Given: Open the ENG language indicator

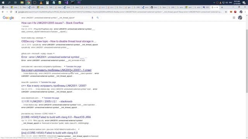Looking at the screenshot, I should 231,3.
